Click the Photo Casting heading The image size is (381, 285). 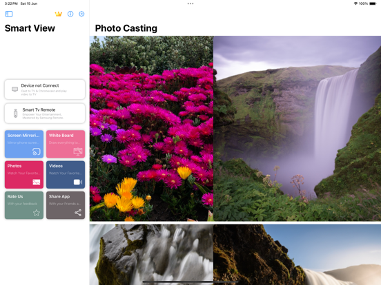[126, 28]
